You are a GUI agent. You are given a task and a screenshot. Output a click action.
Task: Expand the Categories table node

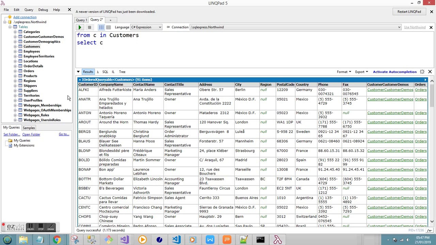tap(15, 32)
